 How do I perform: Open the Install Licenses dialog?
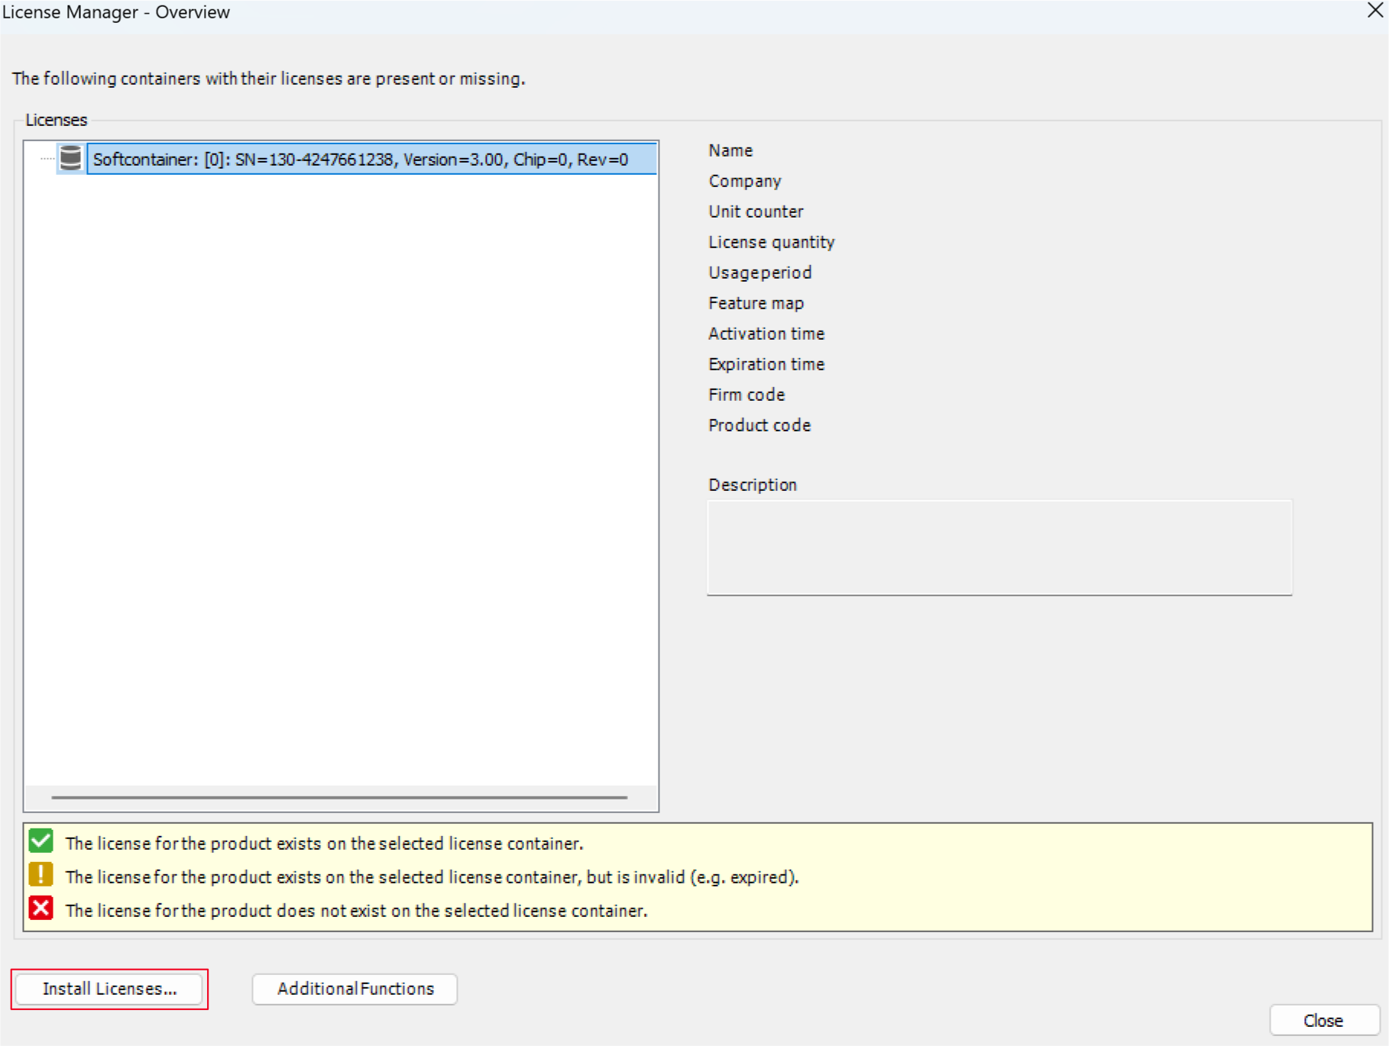[x=109, y=989]
